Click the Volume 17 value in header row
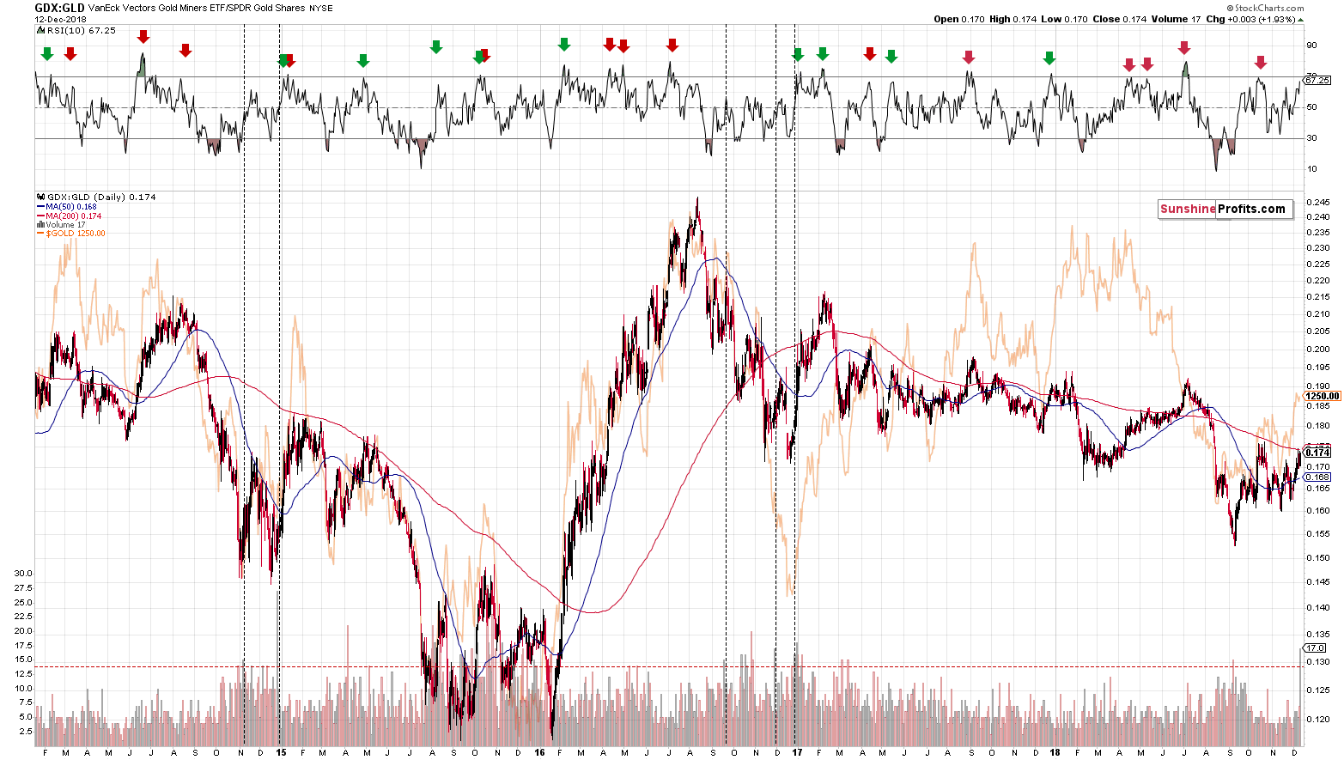 (x=1175, y=19)
